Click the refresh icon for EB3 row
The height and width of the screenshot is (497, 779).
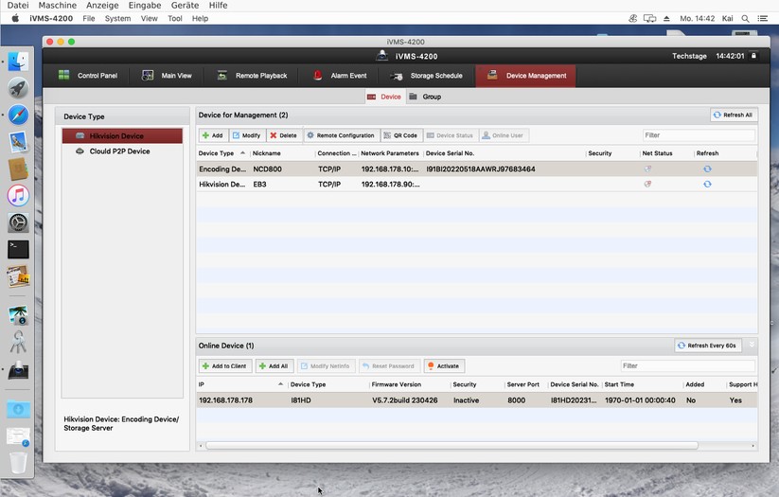click(x=707, y=184)
